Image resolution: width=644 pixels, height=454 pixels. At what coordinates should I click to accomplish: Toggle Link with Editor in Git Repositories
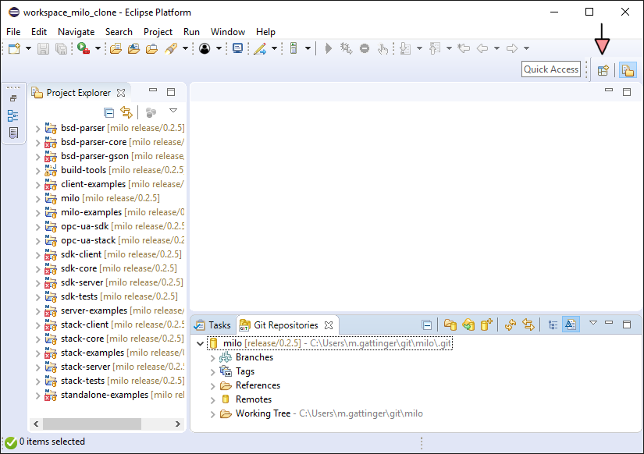[x=529, y=325]
